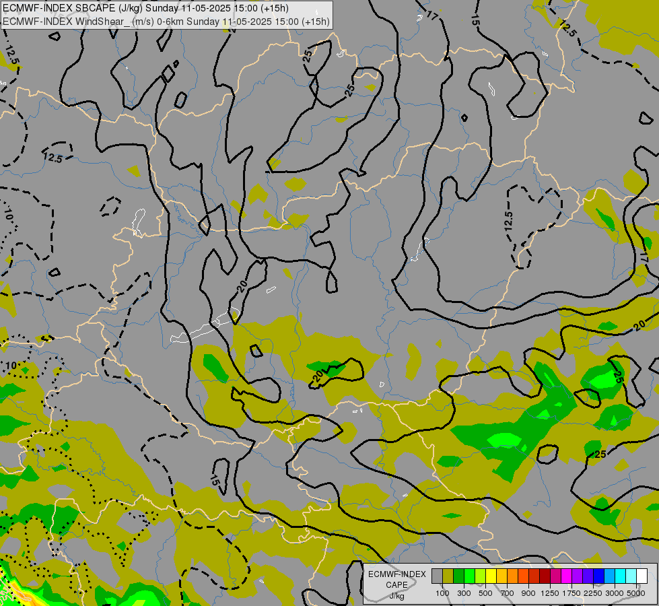Click the legend value 700
Viewport: 659px width, 606px height.
[508, 593]
